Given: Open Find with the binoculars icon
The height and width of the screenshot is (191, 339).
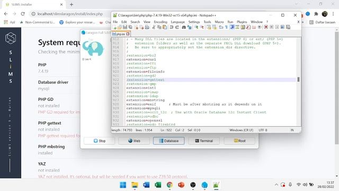Looking at the screenshot, I should pyautogui.click(x=184, y=27).
